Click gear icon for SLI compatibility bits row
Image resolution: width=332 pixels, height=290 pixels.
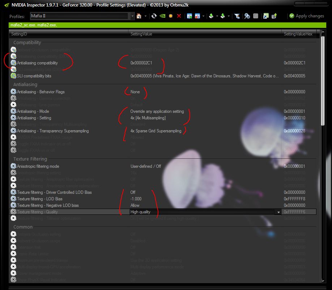point(13,76)
